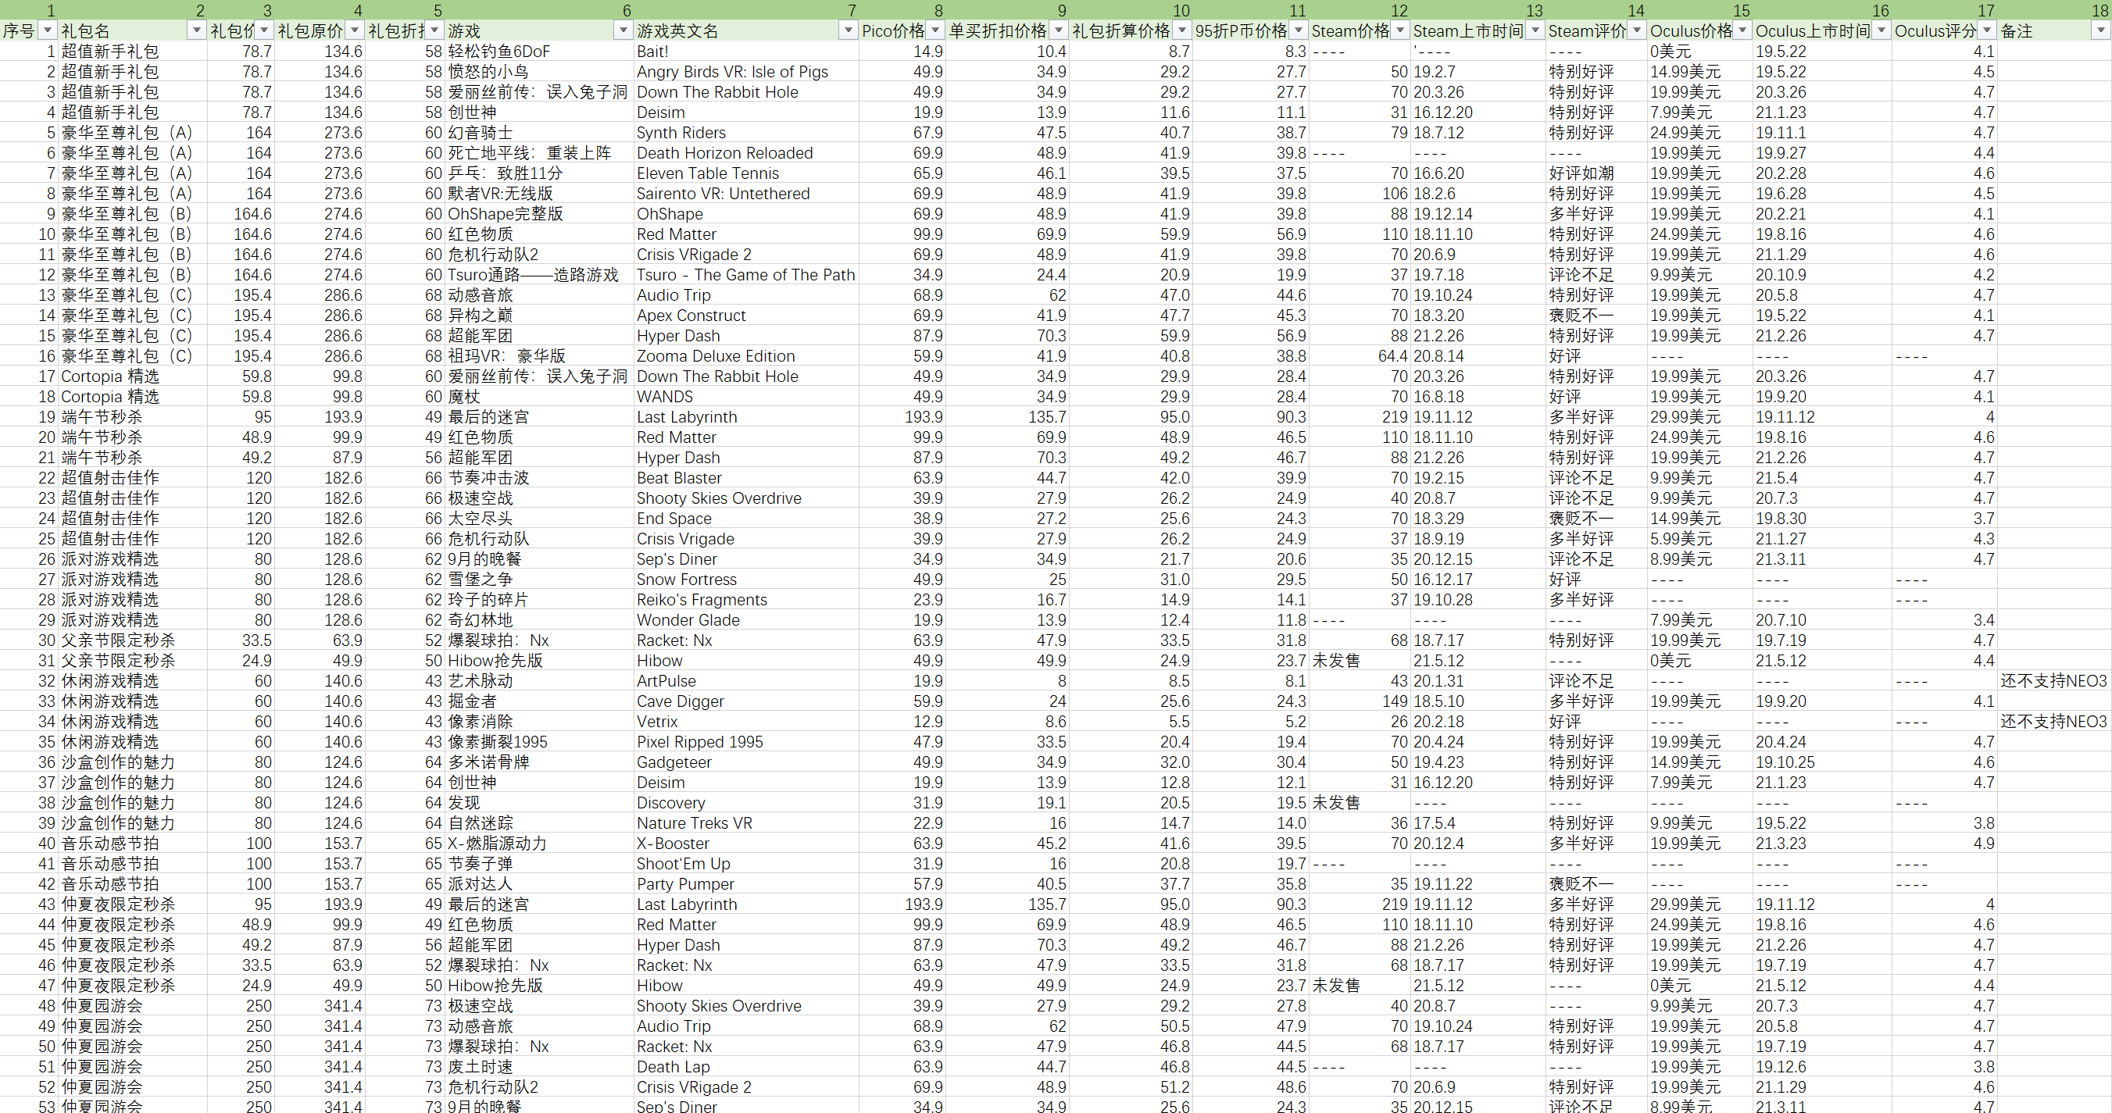The width and height of the screenshot is (2112, 1113).
Task: Open the 礼包原价 column filter dropdown
Action: click(354, 30)
